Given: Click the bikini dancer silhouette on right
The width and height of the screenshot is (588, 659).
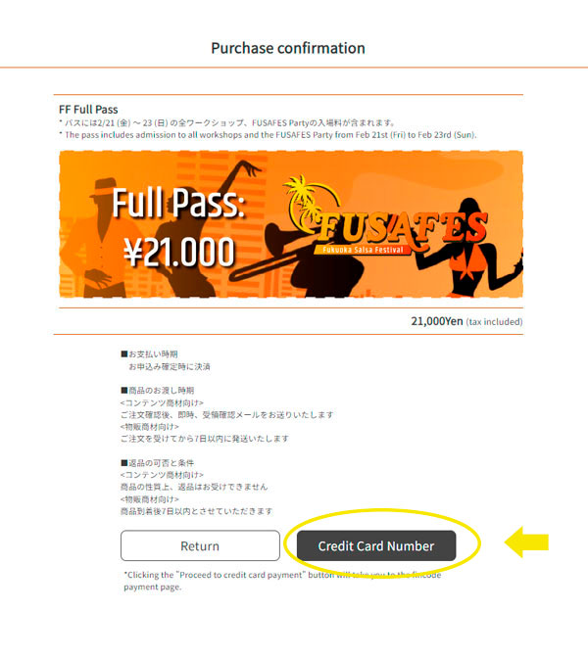Looking at the screenshot, I should pos(471,248).
